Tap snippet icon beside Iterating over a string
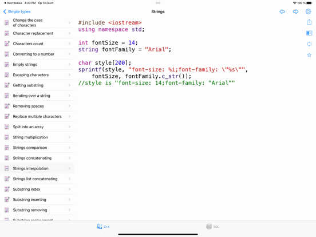Image resolution: width=316 pixels, height=237 pixels. (7, 96)
